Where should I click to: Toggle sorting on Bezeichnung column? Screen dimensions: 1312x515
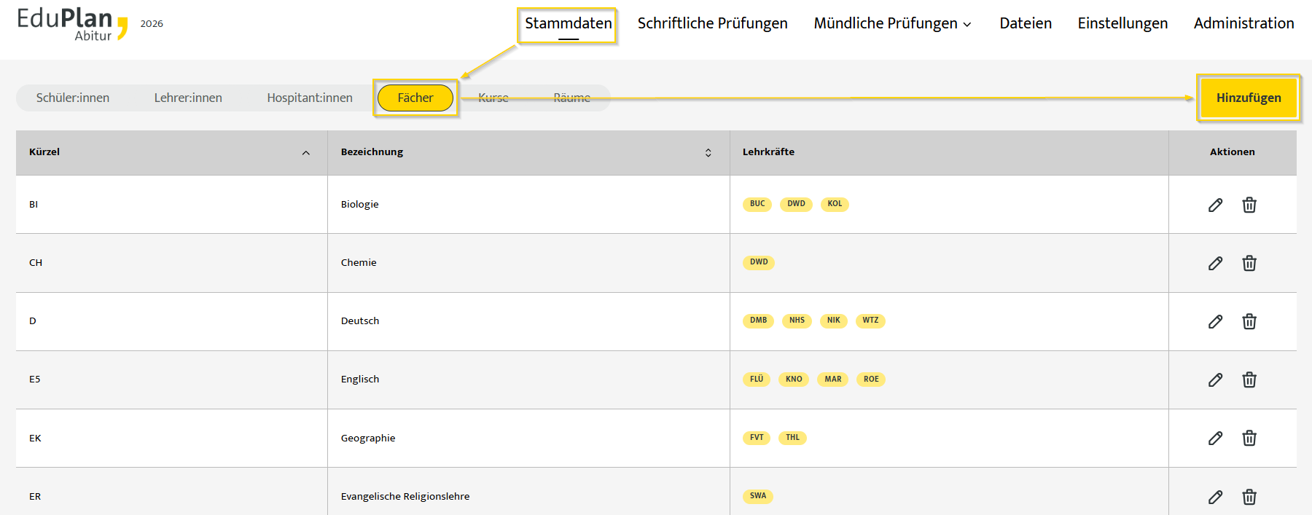click(x=708, y=152)
